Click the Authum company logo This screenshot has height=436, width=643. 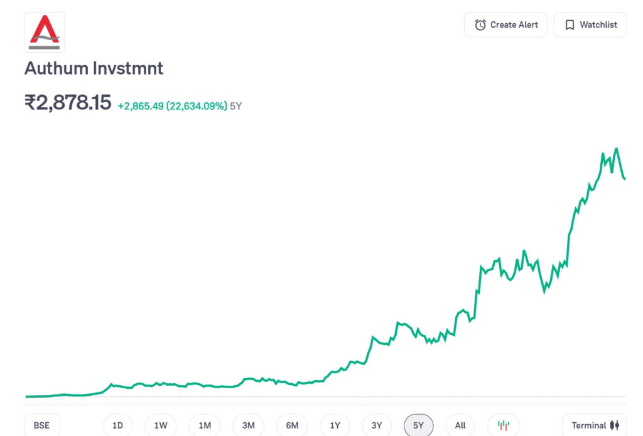pyautogui.click(x=44, y=32)
